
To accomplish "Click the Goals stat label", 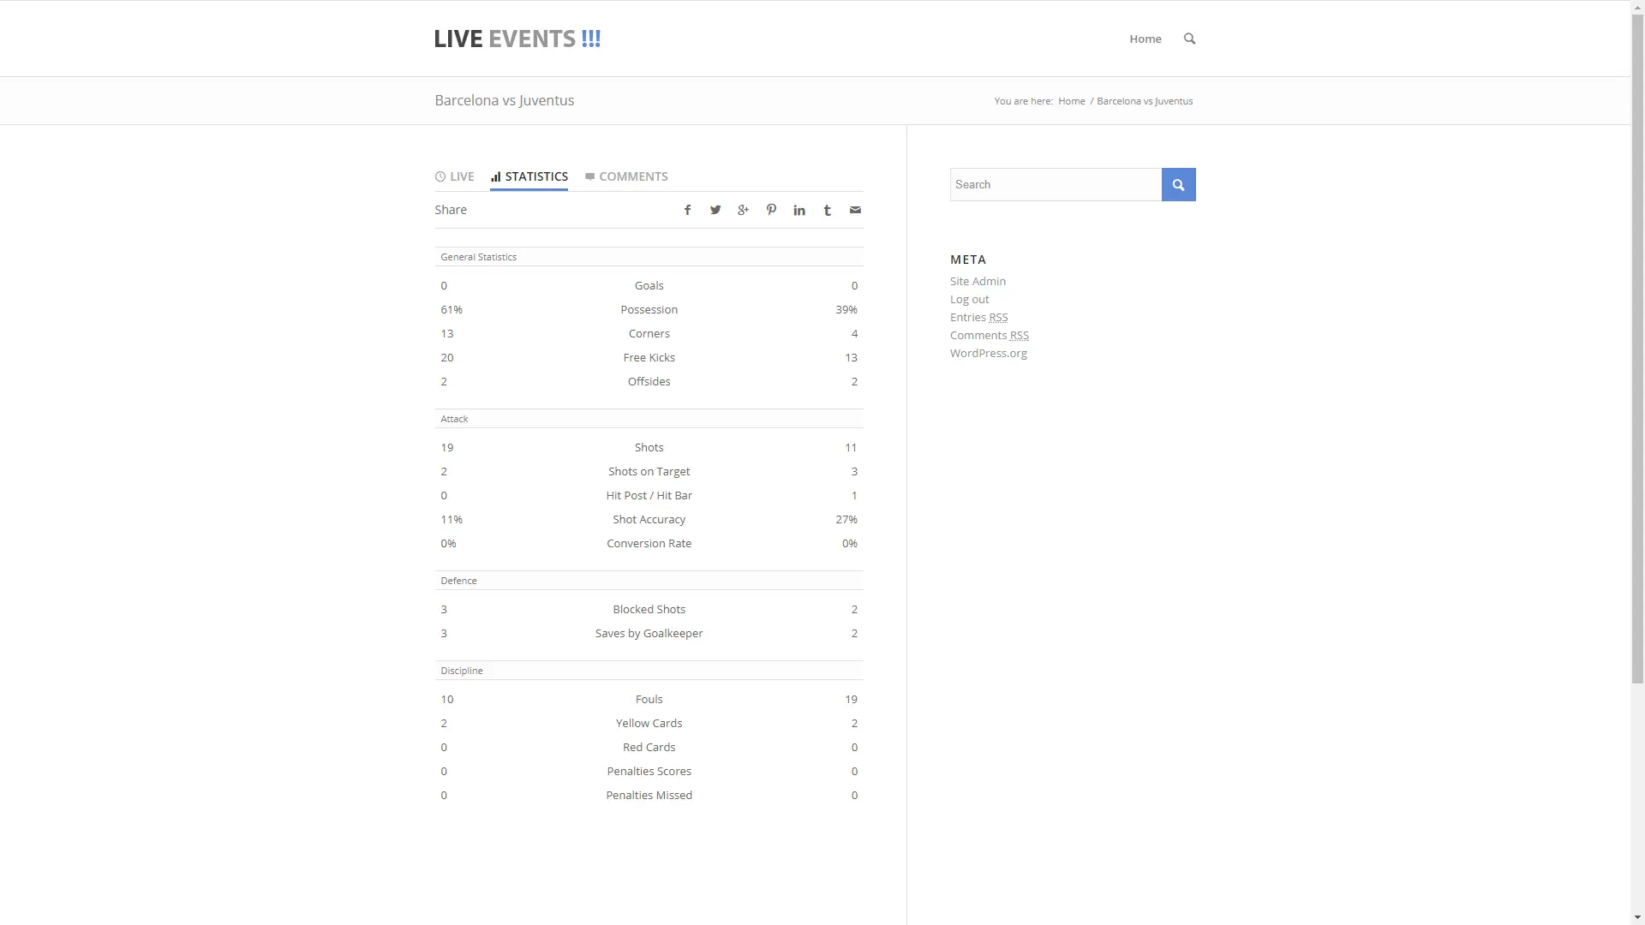I will (x=649, y=285).
